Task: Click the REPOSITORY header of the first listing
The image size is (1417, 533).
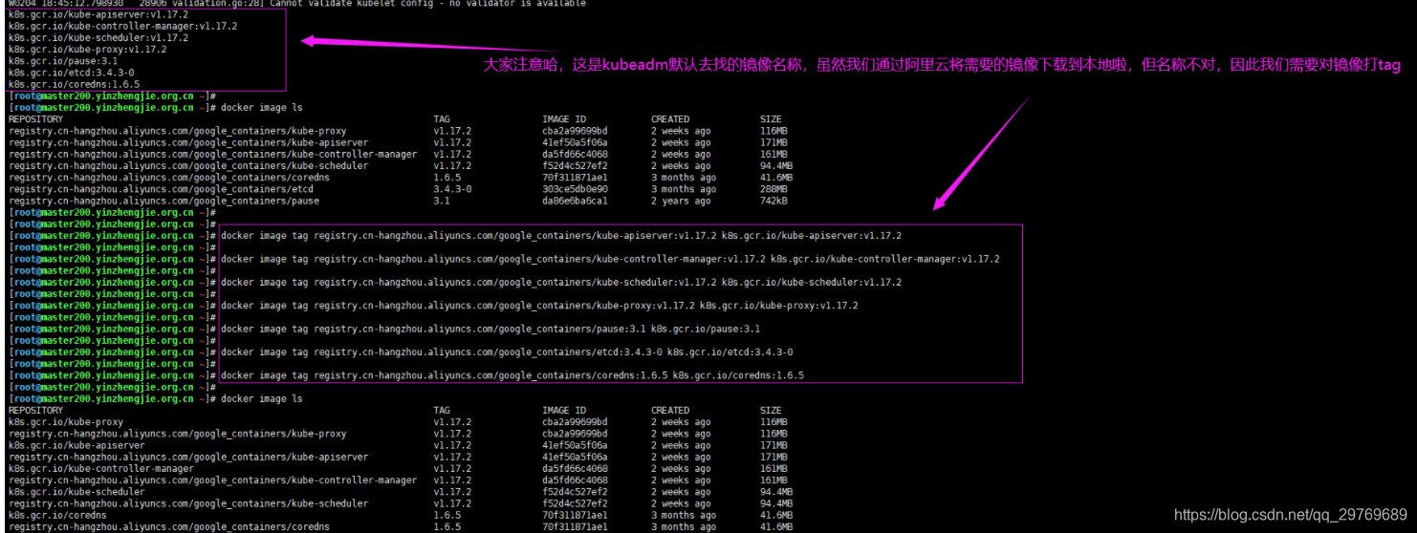Action: pos(35,119)
